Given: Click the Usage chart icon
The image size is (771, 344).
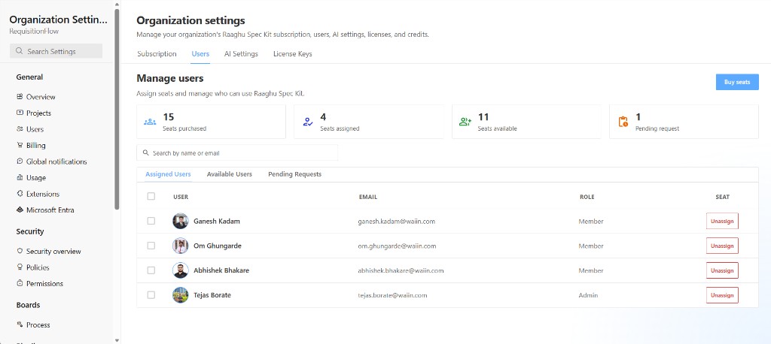Looking at the screenshot, I should [x=20, y=178].
